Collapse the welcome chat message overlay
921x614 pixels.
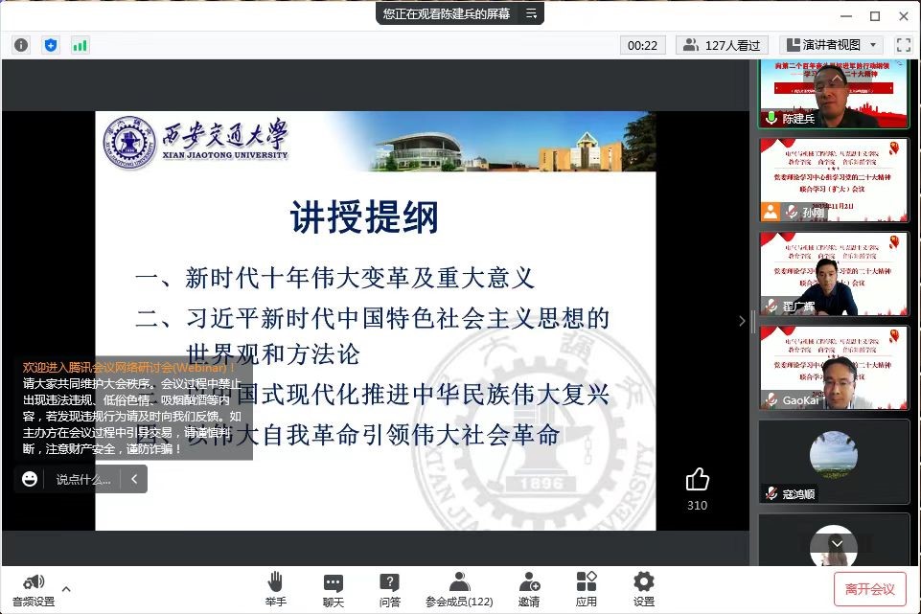point(135,479)
